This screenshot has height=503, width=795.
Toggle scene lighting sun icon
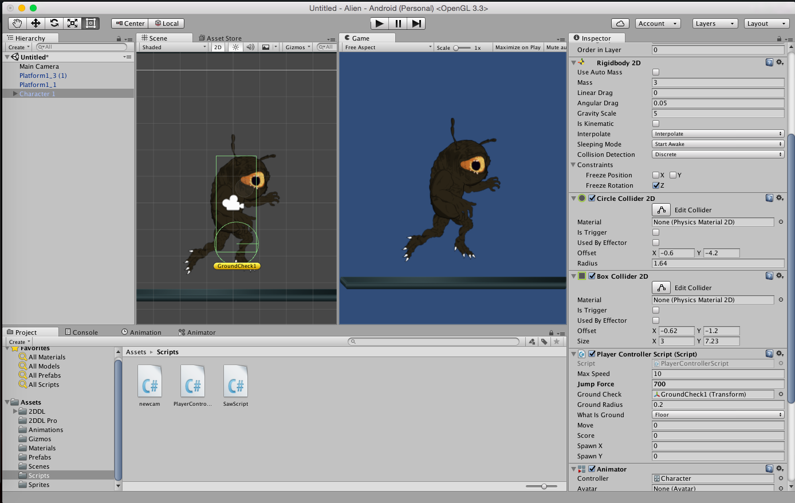235,47
